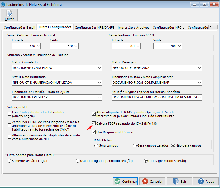Viewport: 220px width, 188px height.
Task: Open the partially hidden Configuraçõe tab
Action: coord(197,28)
